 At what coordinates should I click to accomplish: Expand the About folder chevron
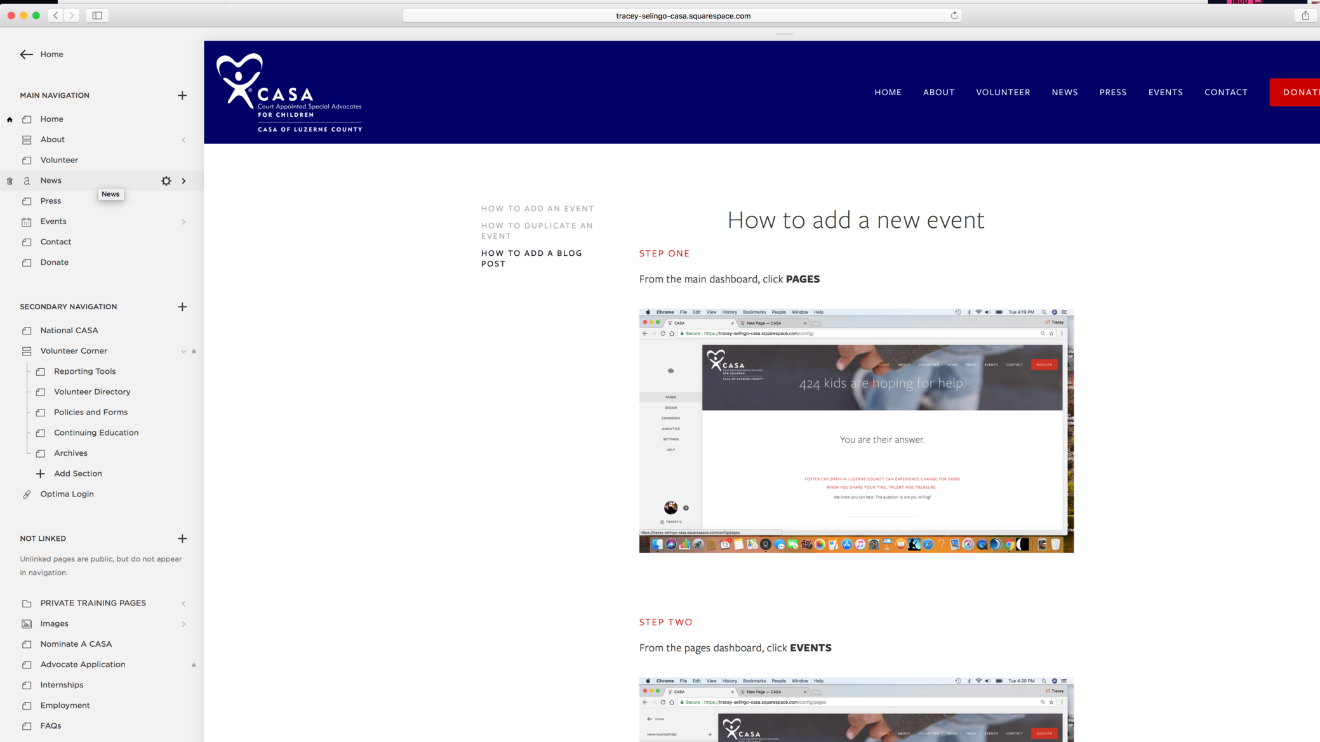click(x=183, y=140)
